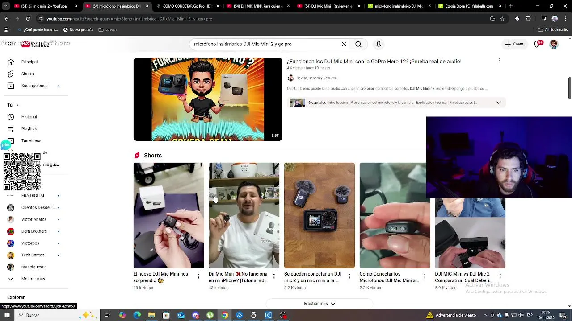Switch to the 'Etopia Store PE | falabella.com' tab
The image size is (572, 321).
469,6
